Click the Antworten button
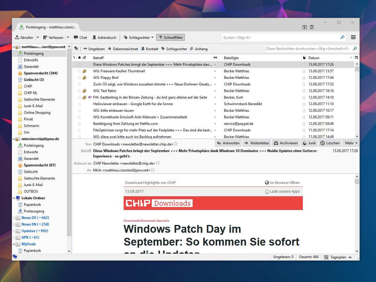This screenshot has width=376, height=282. point(228,143)
